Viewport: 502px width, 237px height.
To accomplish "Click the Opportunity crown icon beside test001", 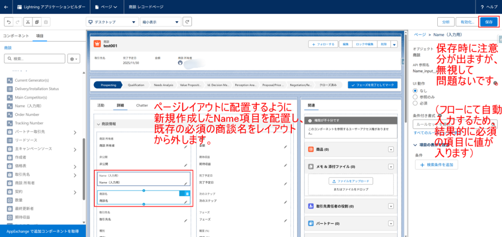I will [x=97, y=44].
